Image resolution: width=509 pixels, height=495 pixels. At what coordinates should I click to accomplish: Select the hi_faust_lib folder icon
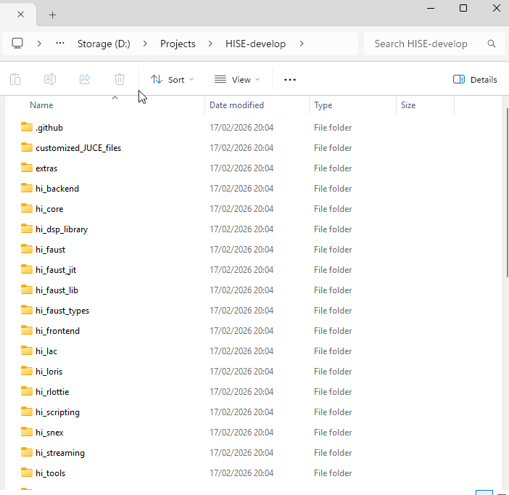[x=27, y=290]
